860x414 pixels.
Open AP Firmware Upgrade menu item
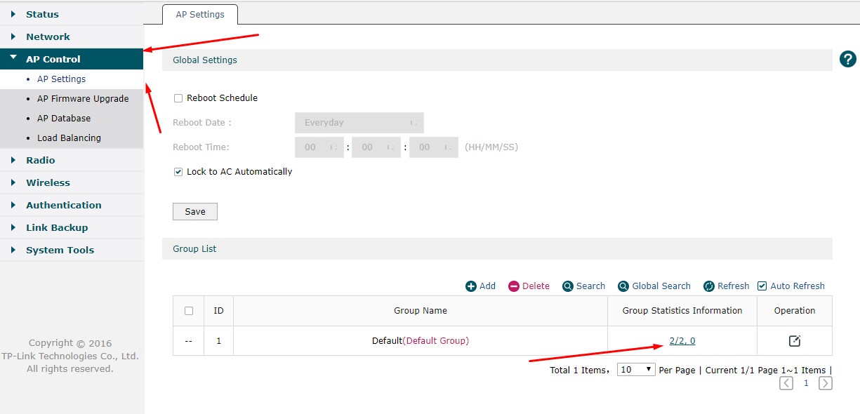click(83, 99)
